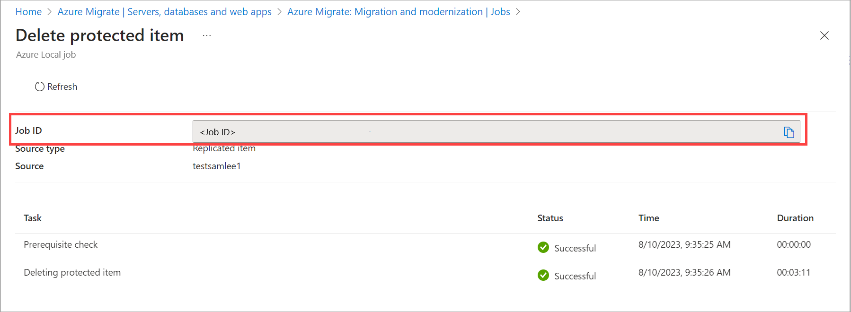Open the ellipsis menu beside the page title
851x312 pixels.
(206, 35)
